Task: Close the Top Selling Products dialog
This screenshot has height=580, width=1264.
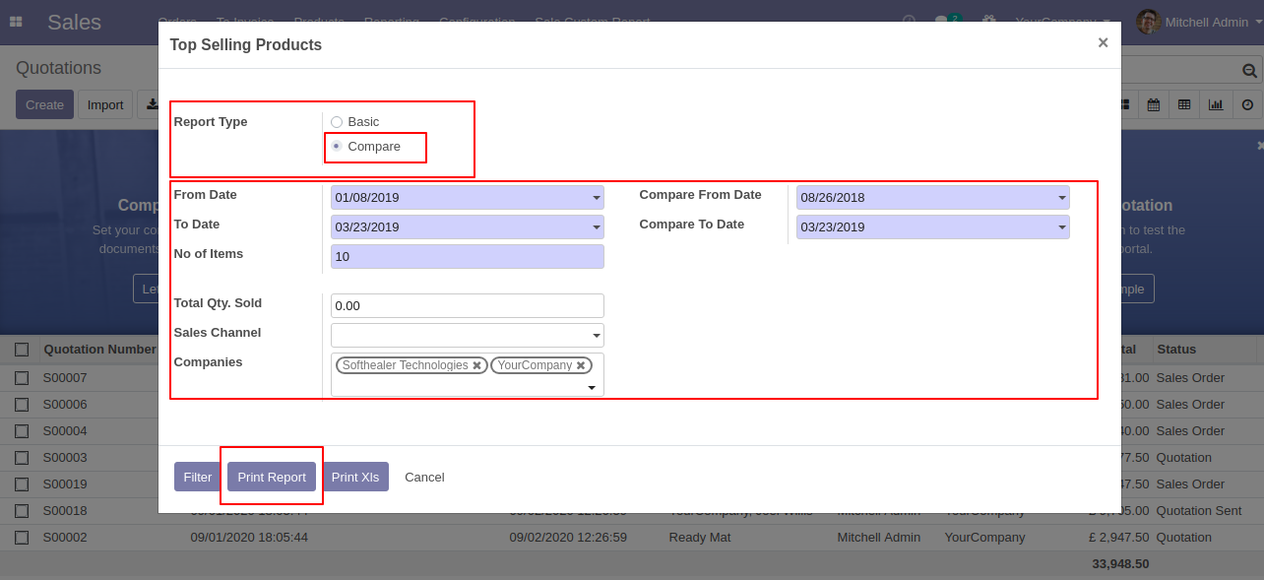Action: point(1103,42)
